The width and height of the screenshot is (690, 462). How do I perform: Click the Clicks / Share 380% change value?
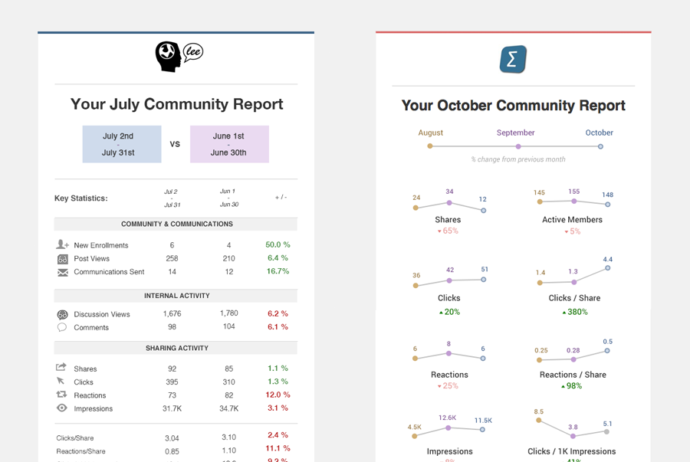tap(573, 313)
